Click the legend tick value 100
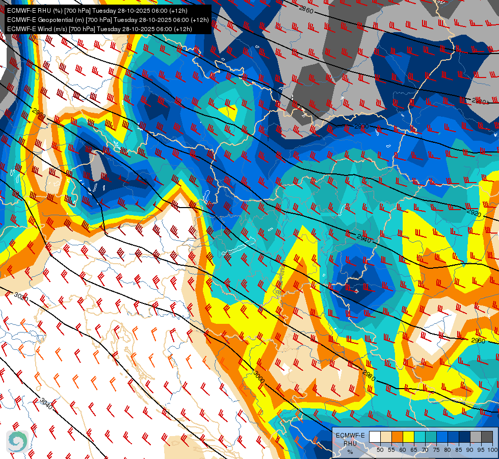This screenshot has height=459, width=499. click(492, 450)
